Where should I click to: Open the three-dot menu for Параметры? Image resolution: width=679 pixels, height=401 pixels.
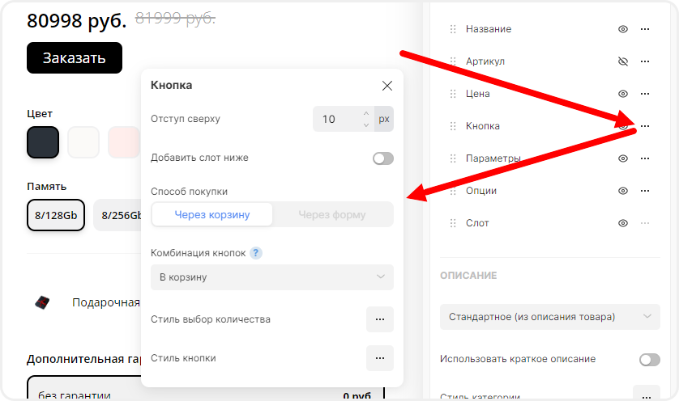[645, 158]
